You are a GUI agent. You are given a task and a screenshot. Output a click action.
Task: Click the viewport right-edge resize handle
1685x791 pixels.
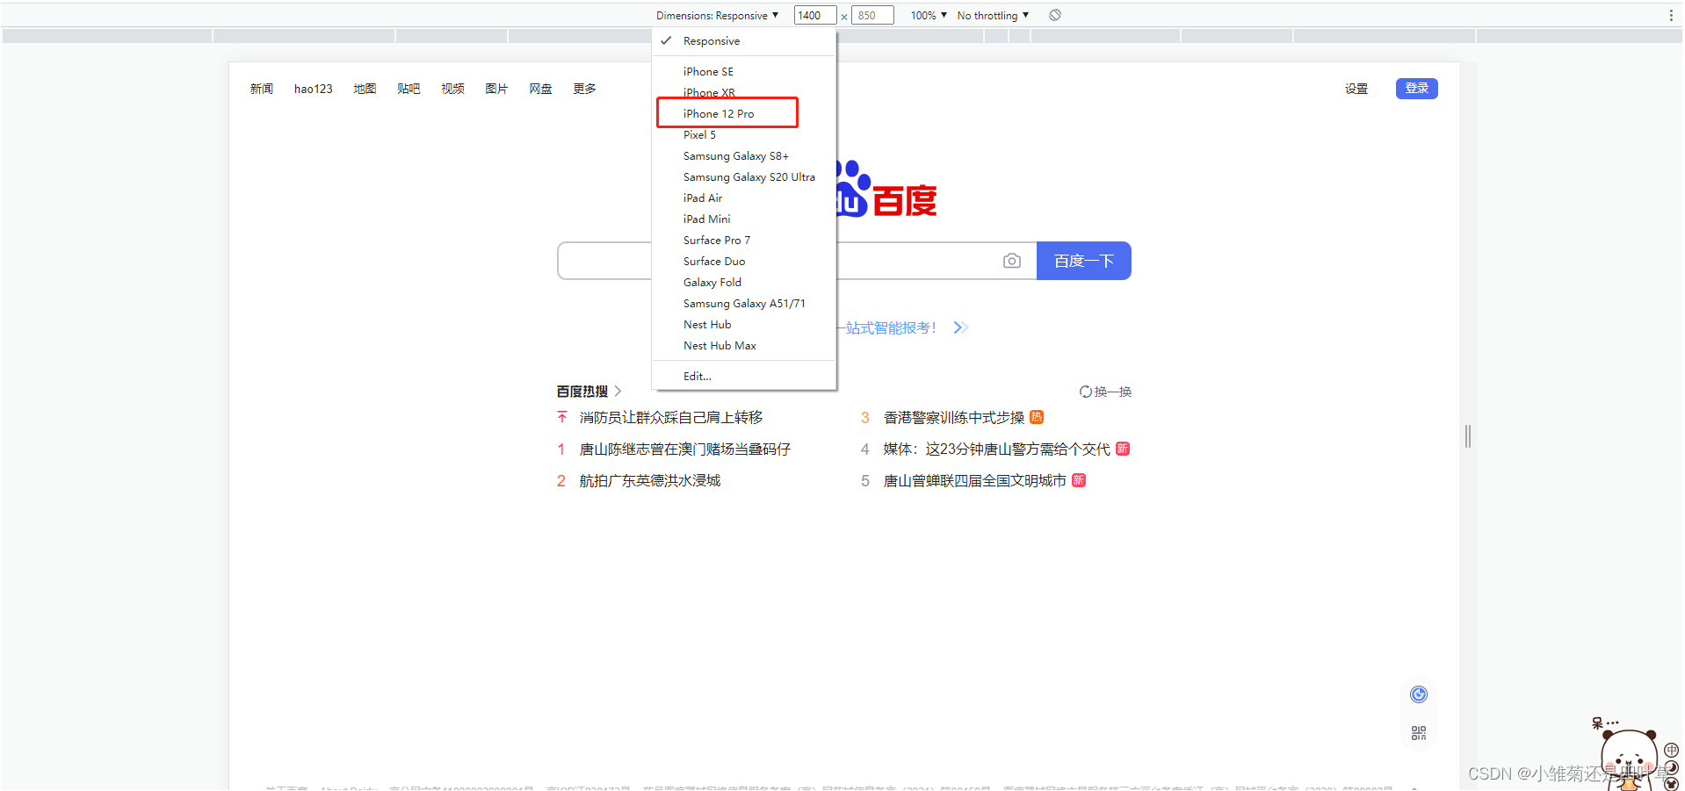(1468, 436)
